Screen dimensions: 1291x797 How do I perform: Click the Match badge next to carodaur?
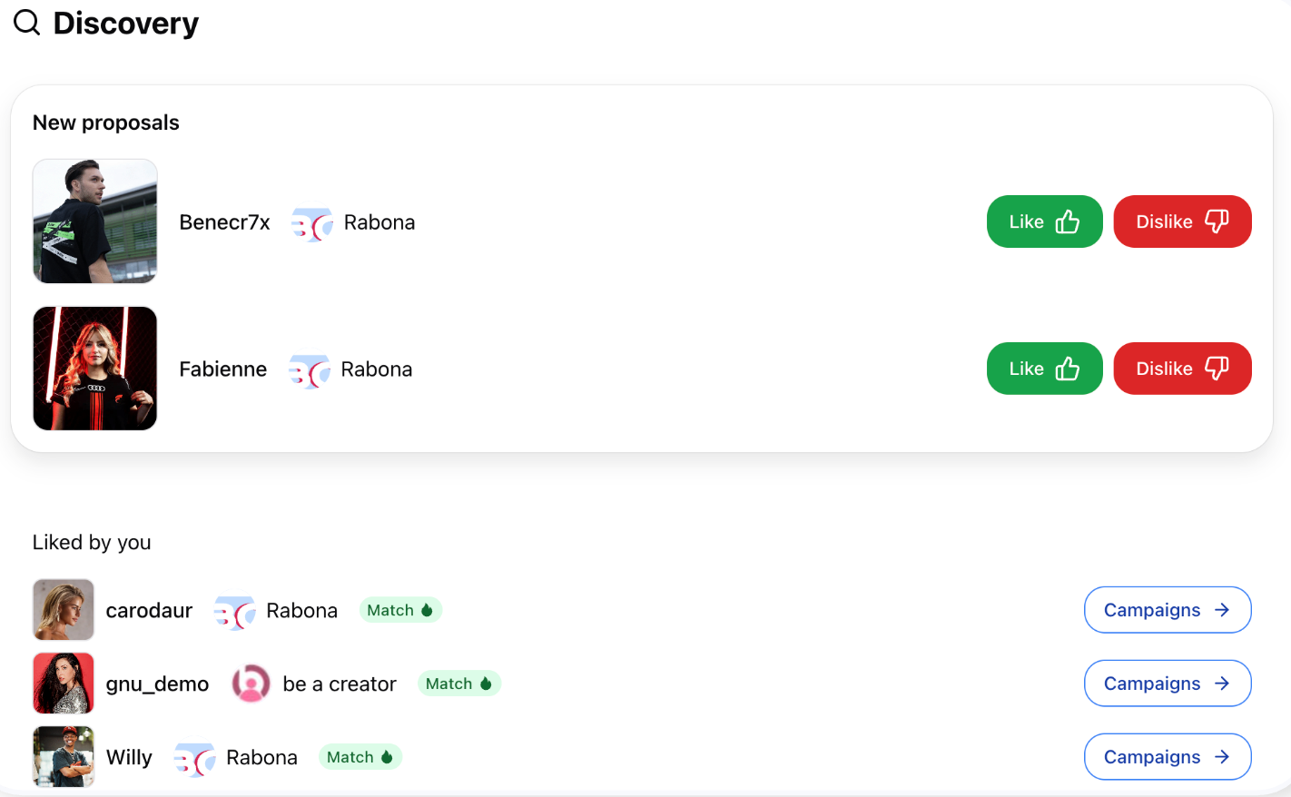coord(400,610)
